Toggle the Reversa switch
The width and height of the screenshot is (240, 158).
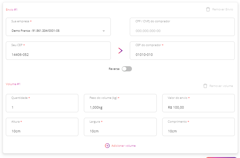click(127, 69)
